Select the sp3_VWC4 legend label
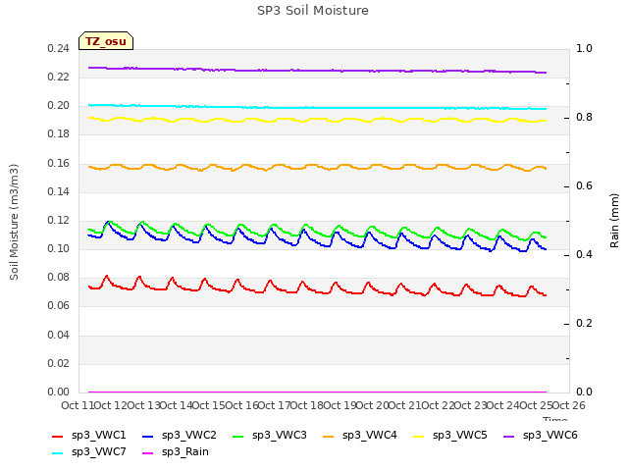The image size is (628, 471). 369,436
